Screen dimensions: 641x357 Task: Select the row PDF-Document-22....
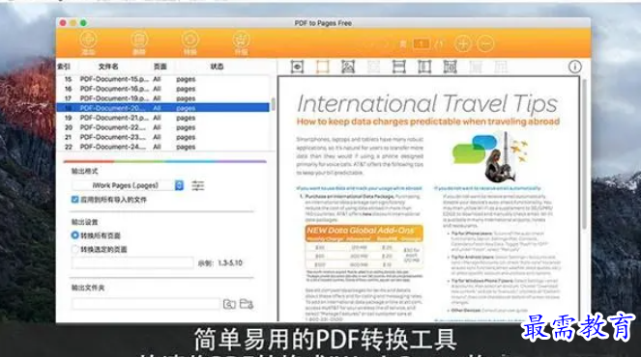(162, 127)
